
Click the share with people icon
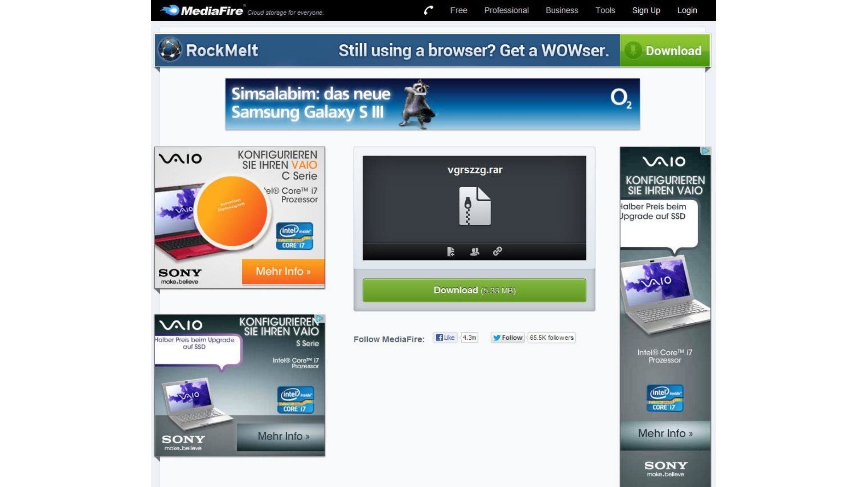point(475,252)
